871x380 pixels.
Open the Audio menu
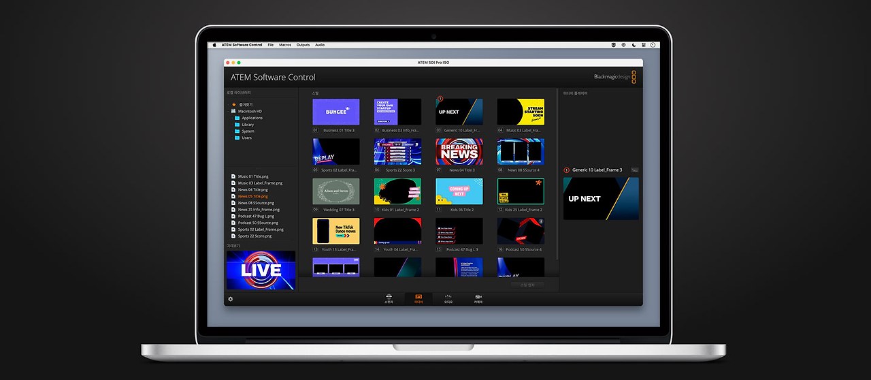tap(320, 45)
